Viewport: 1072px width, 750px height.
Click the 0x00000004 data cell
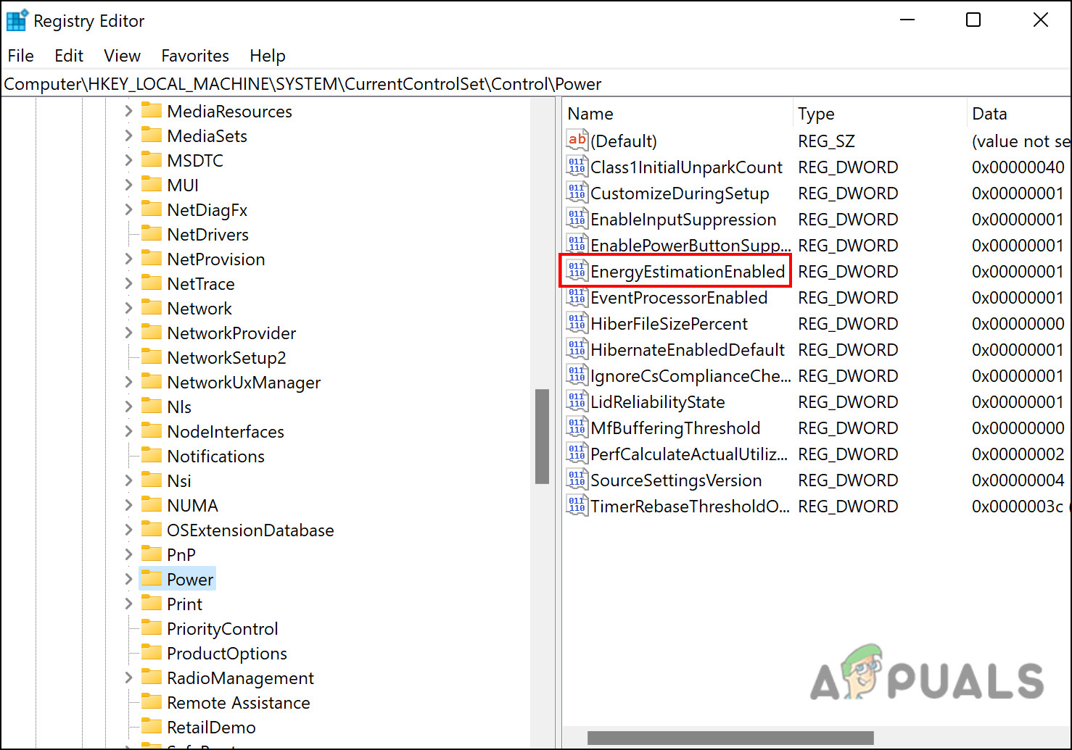point(1018,480)
